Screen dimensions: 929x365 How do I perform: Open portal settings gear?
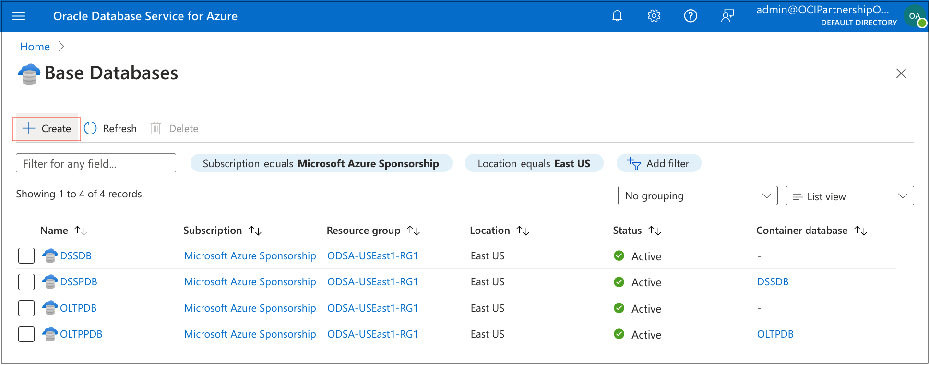point(654,16)
